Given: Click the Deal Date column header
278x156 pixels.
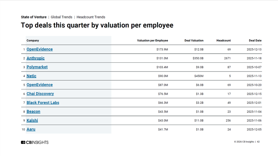Looking at the screenshot, I should click(255, 41).
